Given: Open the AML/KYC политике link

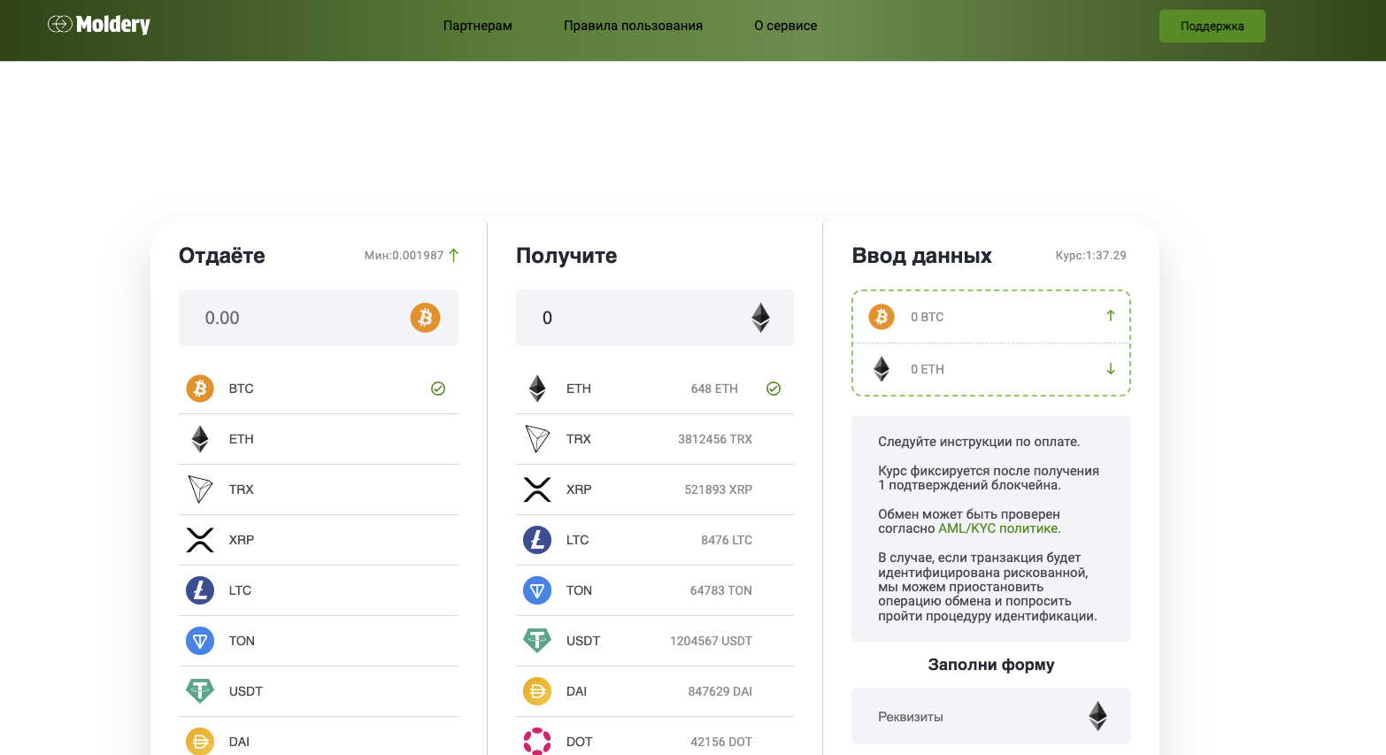Looking at the screenshot, I should click(x=998, y=528).
